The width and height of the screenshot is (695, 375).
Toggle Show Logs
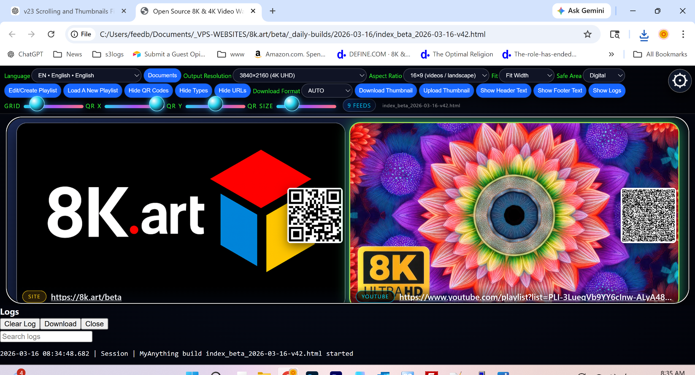(x=607, y=91)
